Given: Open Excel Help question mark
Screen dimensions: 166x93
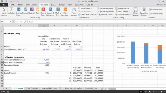Looking at the screenshot, I should tap(160, 2).
